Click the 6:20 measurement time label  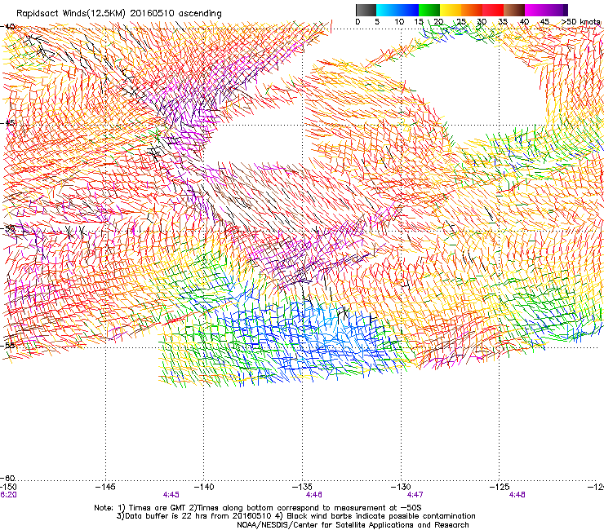pos(8,495)
